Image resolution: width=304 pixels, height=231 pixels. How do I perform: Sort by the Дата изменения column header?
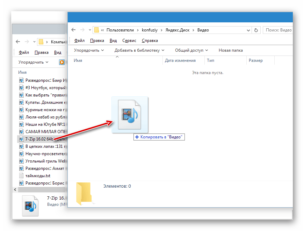(x=180, y=60)
